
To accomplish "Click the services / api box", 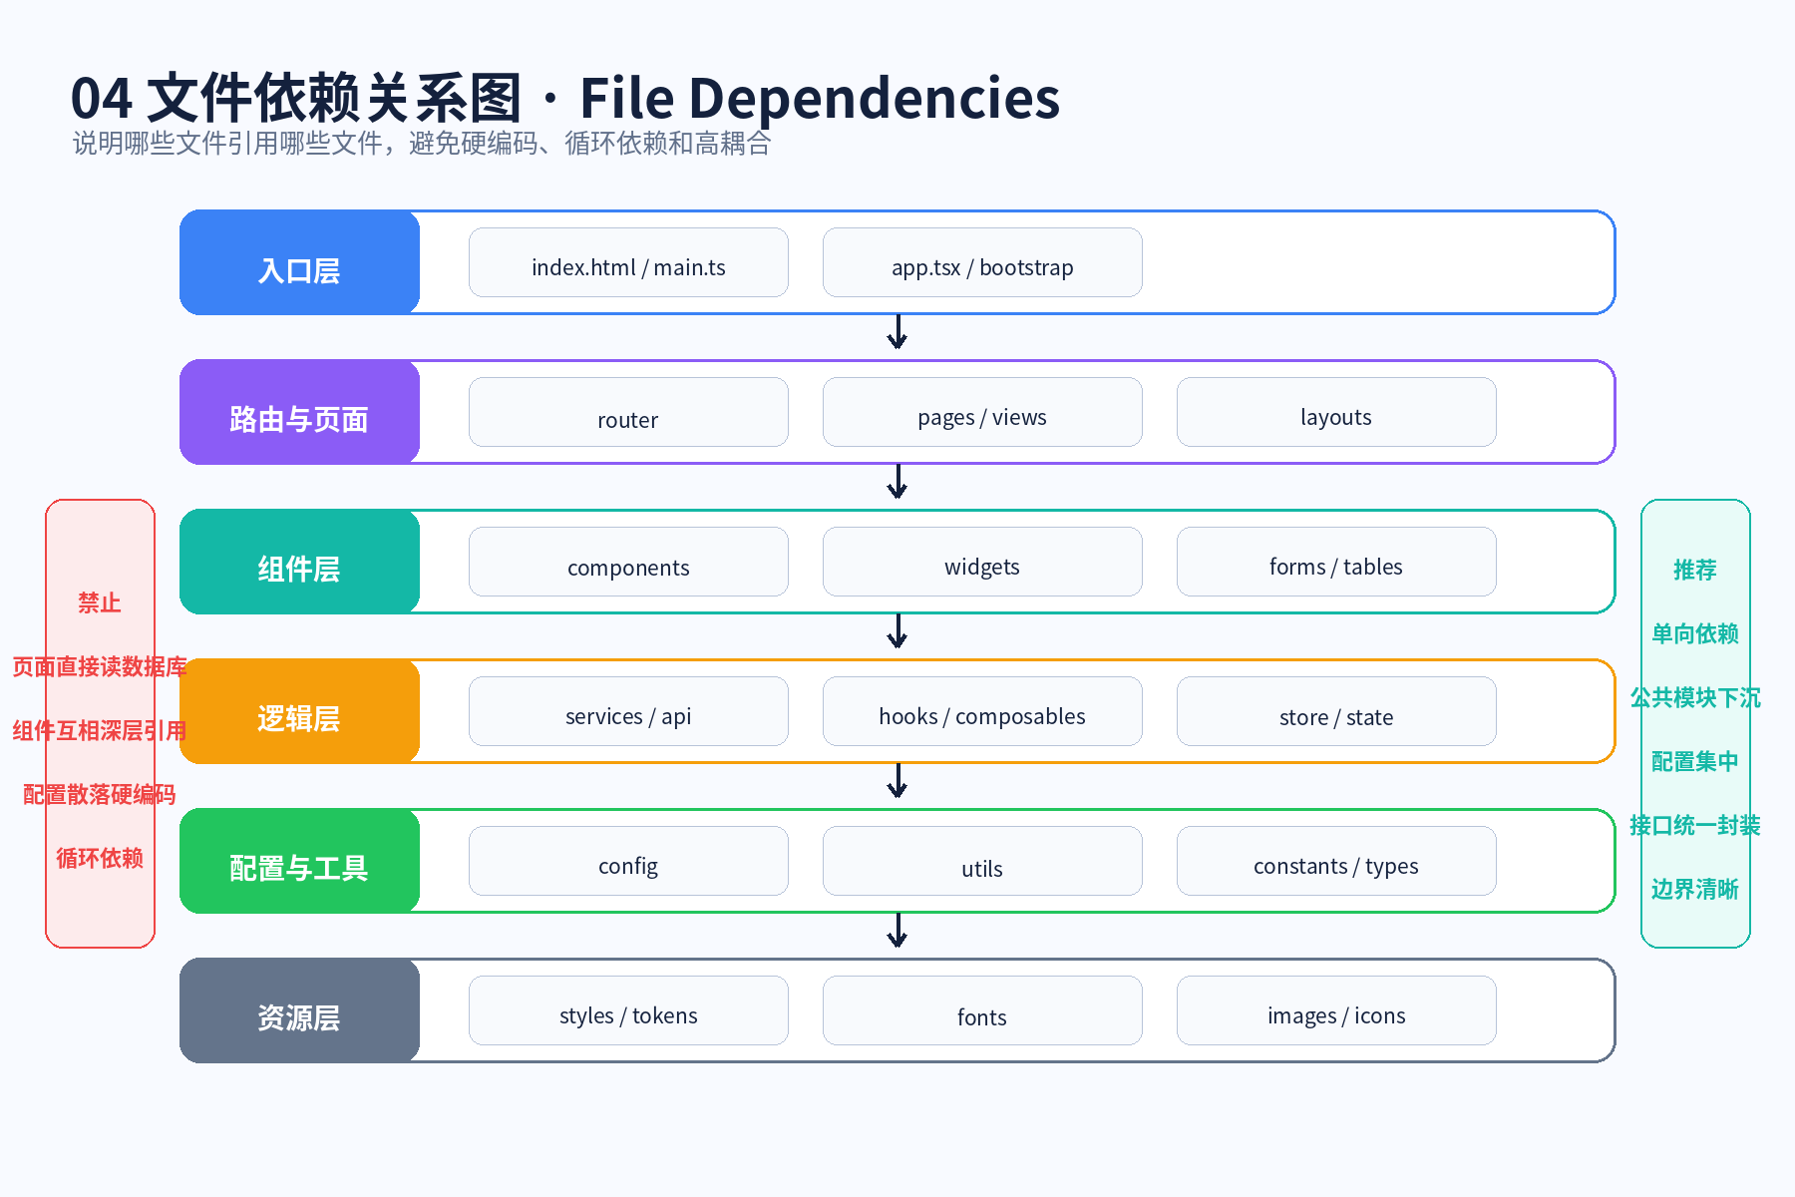I will point(628,711).
